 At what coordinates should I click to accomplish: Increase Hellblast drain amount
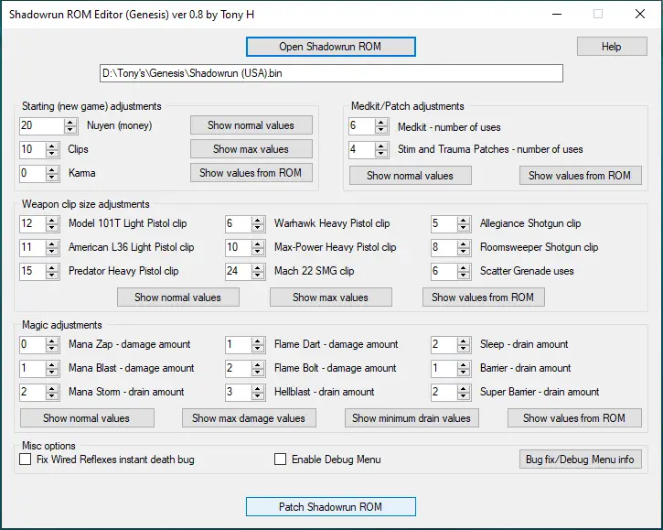click(x=258, y=388)
